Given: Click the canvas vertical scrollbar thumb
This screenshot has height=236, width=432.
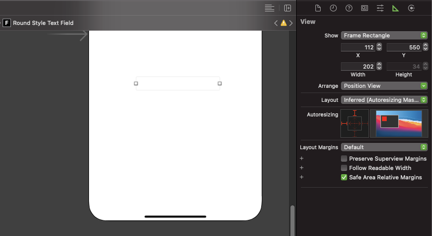Looking at the screenshot, I should 293,220.
